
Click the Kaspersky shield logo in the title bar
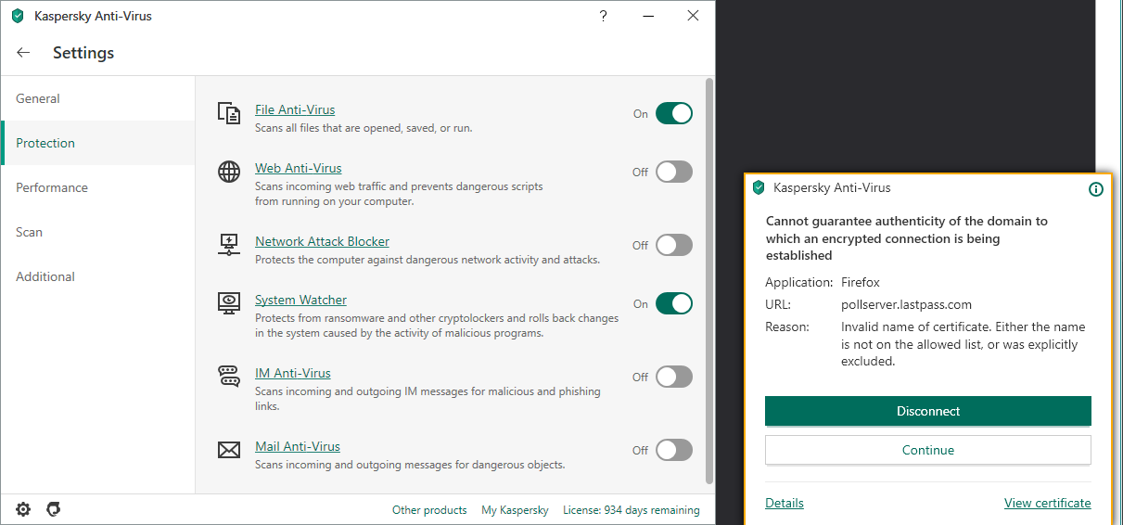(x=18, y=16)
